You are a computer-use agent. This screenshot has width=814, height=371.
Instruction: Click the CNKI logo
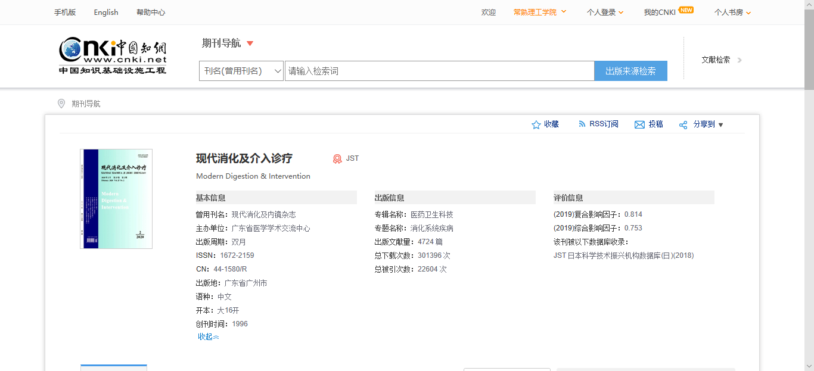pyautogui.click(x=113, y=55)
